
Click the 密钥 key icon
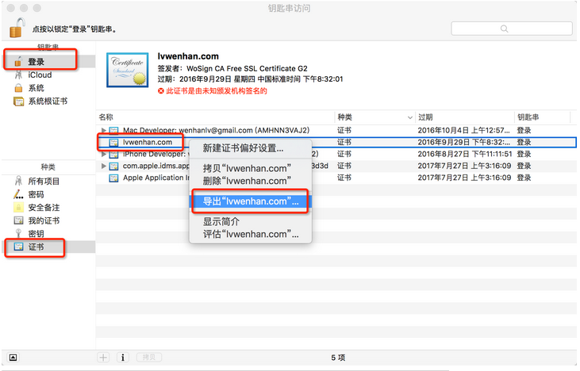click(x=18, y=234)
